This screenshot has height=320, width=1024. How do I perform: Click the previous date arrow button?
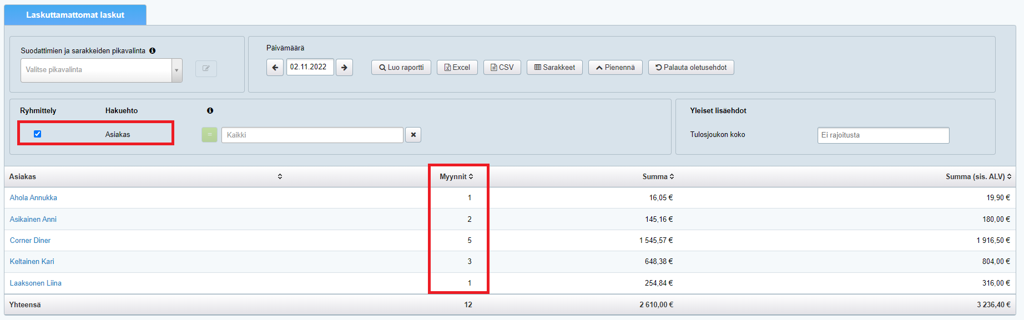(x=275, y=68)
